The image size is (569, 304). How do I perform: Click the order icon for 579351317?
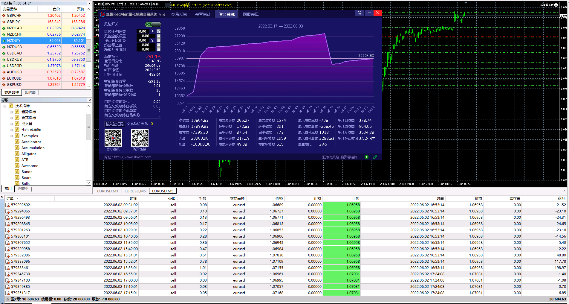point(7,293)
